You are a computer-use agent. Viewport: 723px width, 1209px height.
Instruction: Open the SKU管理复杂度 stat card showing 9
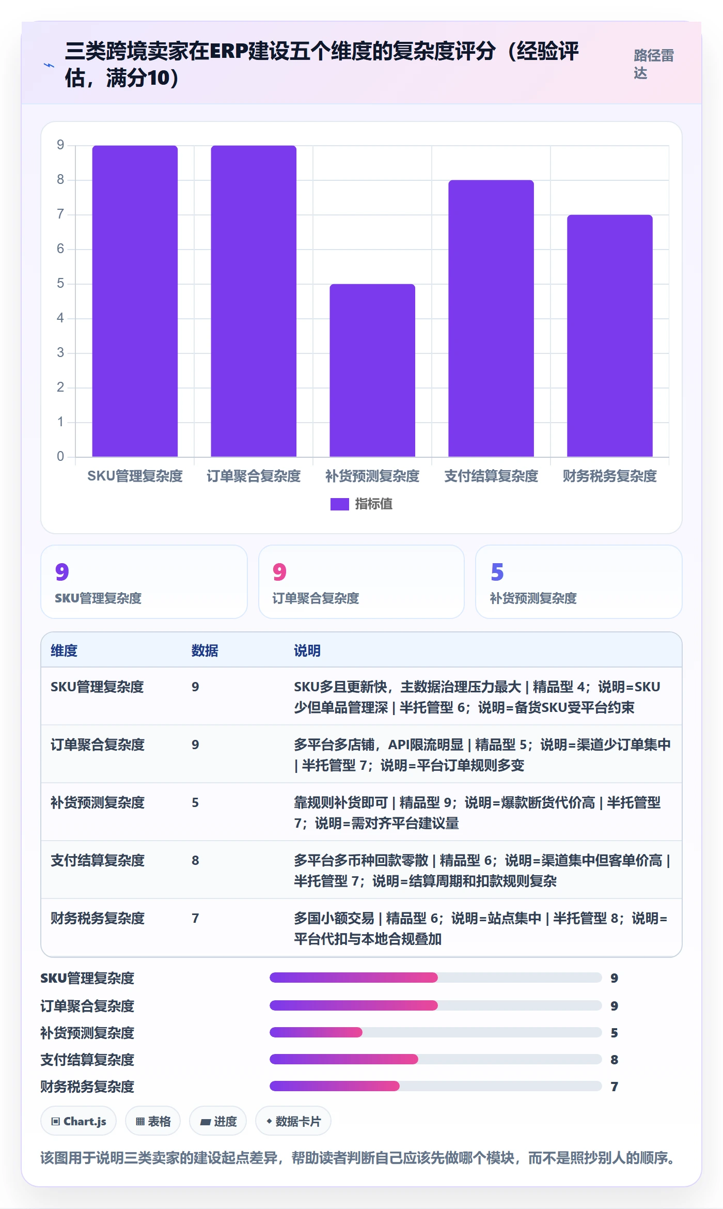tap(144, 582)
